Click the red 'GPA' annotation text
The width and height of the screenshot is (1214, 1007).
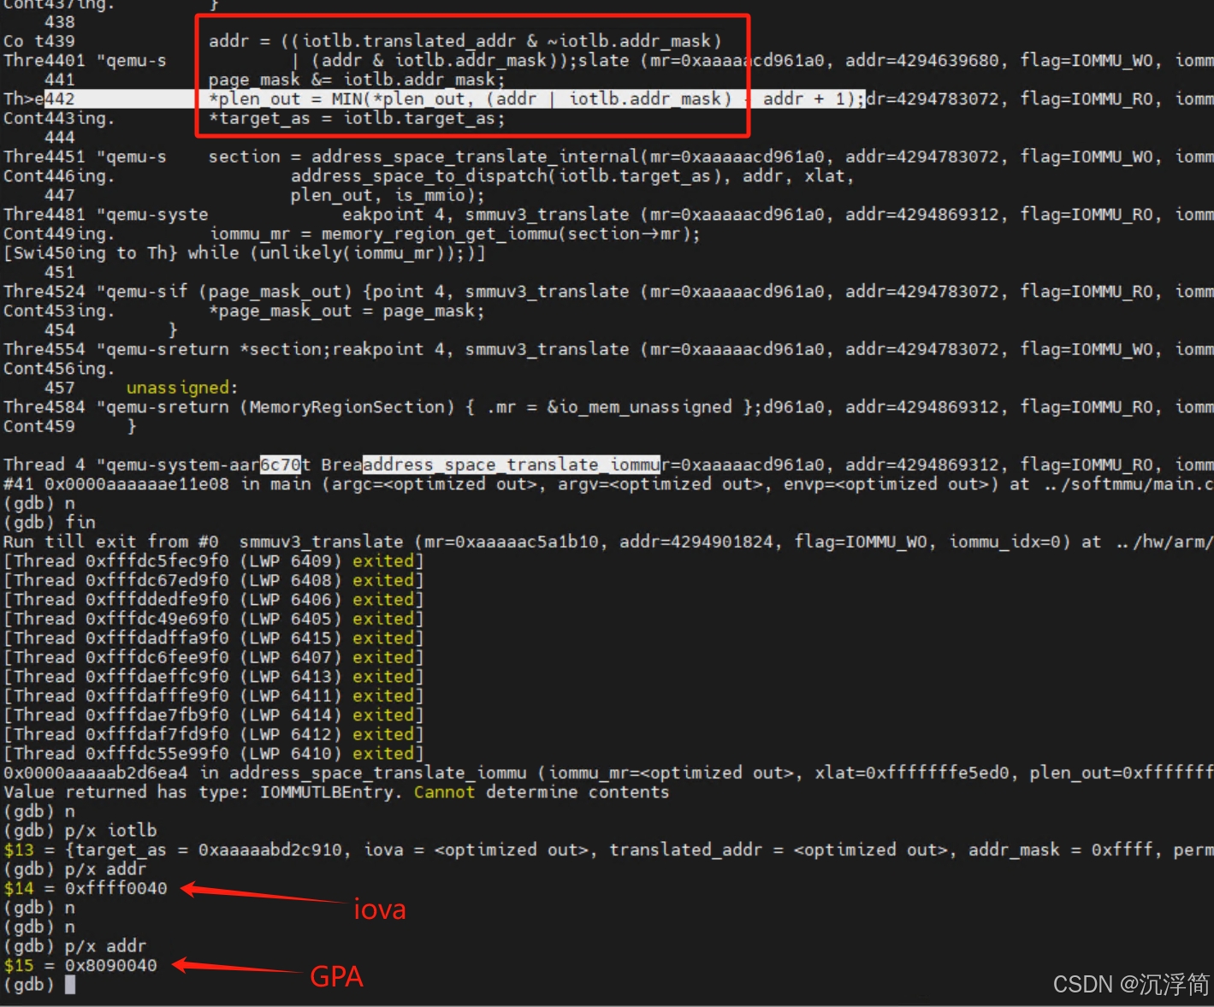pos(336,976)
